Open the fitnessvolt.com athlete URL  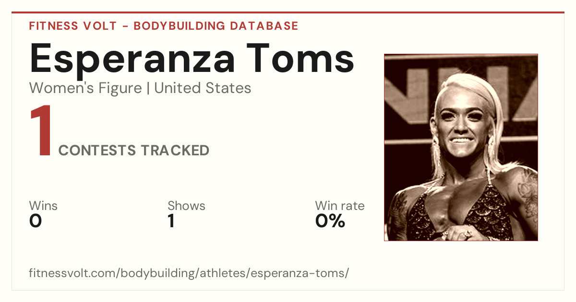pos(189,274)
